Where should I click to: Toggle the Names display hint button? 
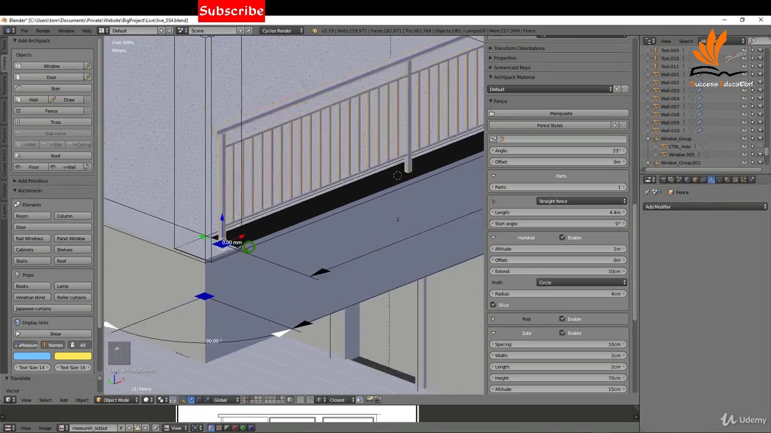pos(52,345)
